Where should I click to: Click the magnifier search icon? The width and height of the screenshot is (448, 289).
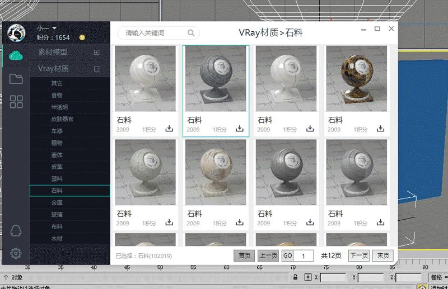pos(191,33)
